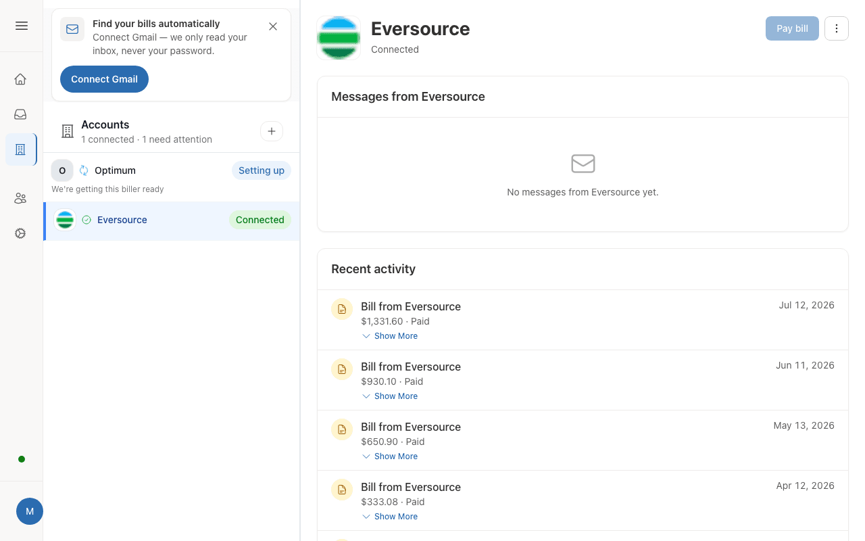
Task: Open Settings gear in sidebar
Action: pyautogui.click(x=20, y=233)
